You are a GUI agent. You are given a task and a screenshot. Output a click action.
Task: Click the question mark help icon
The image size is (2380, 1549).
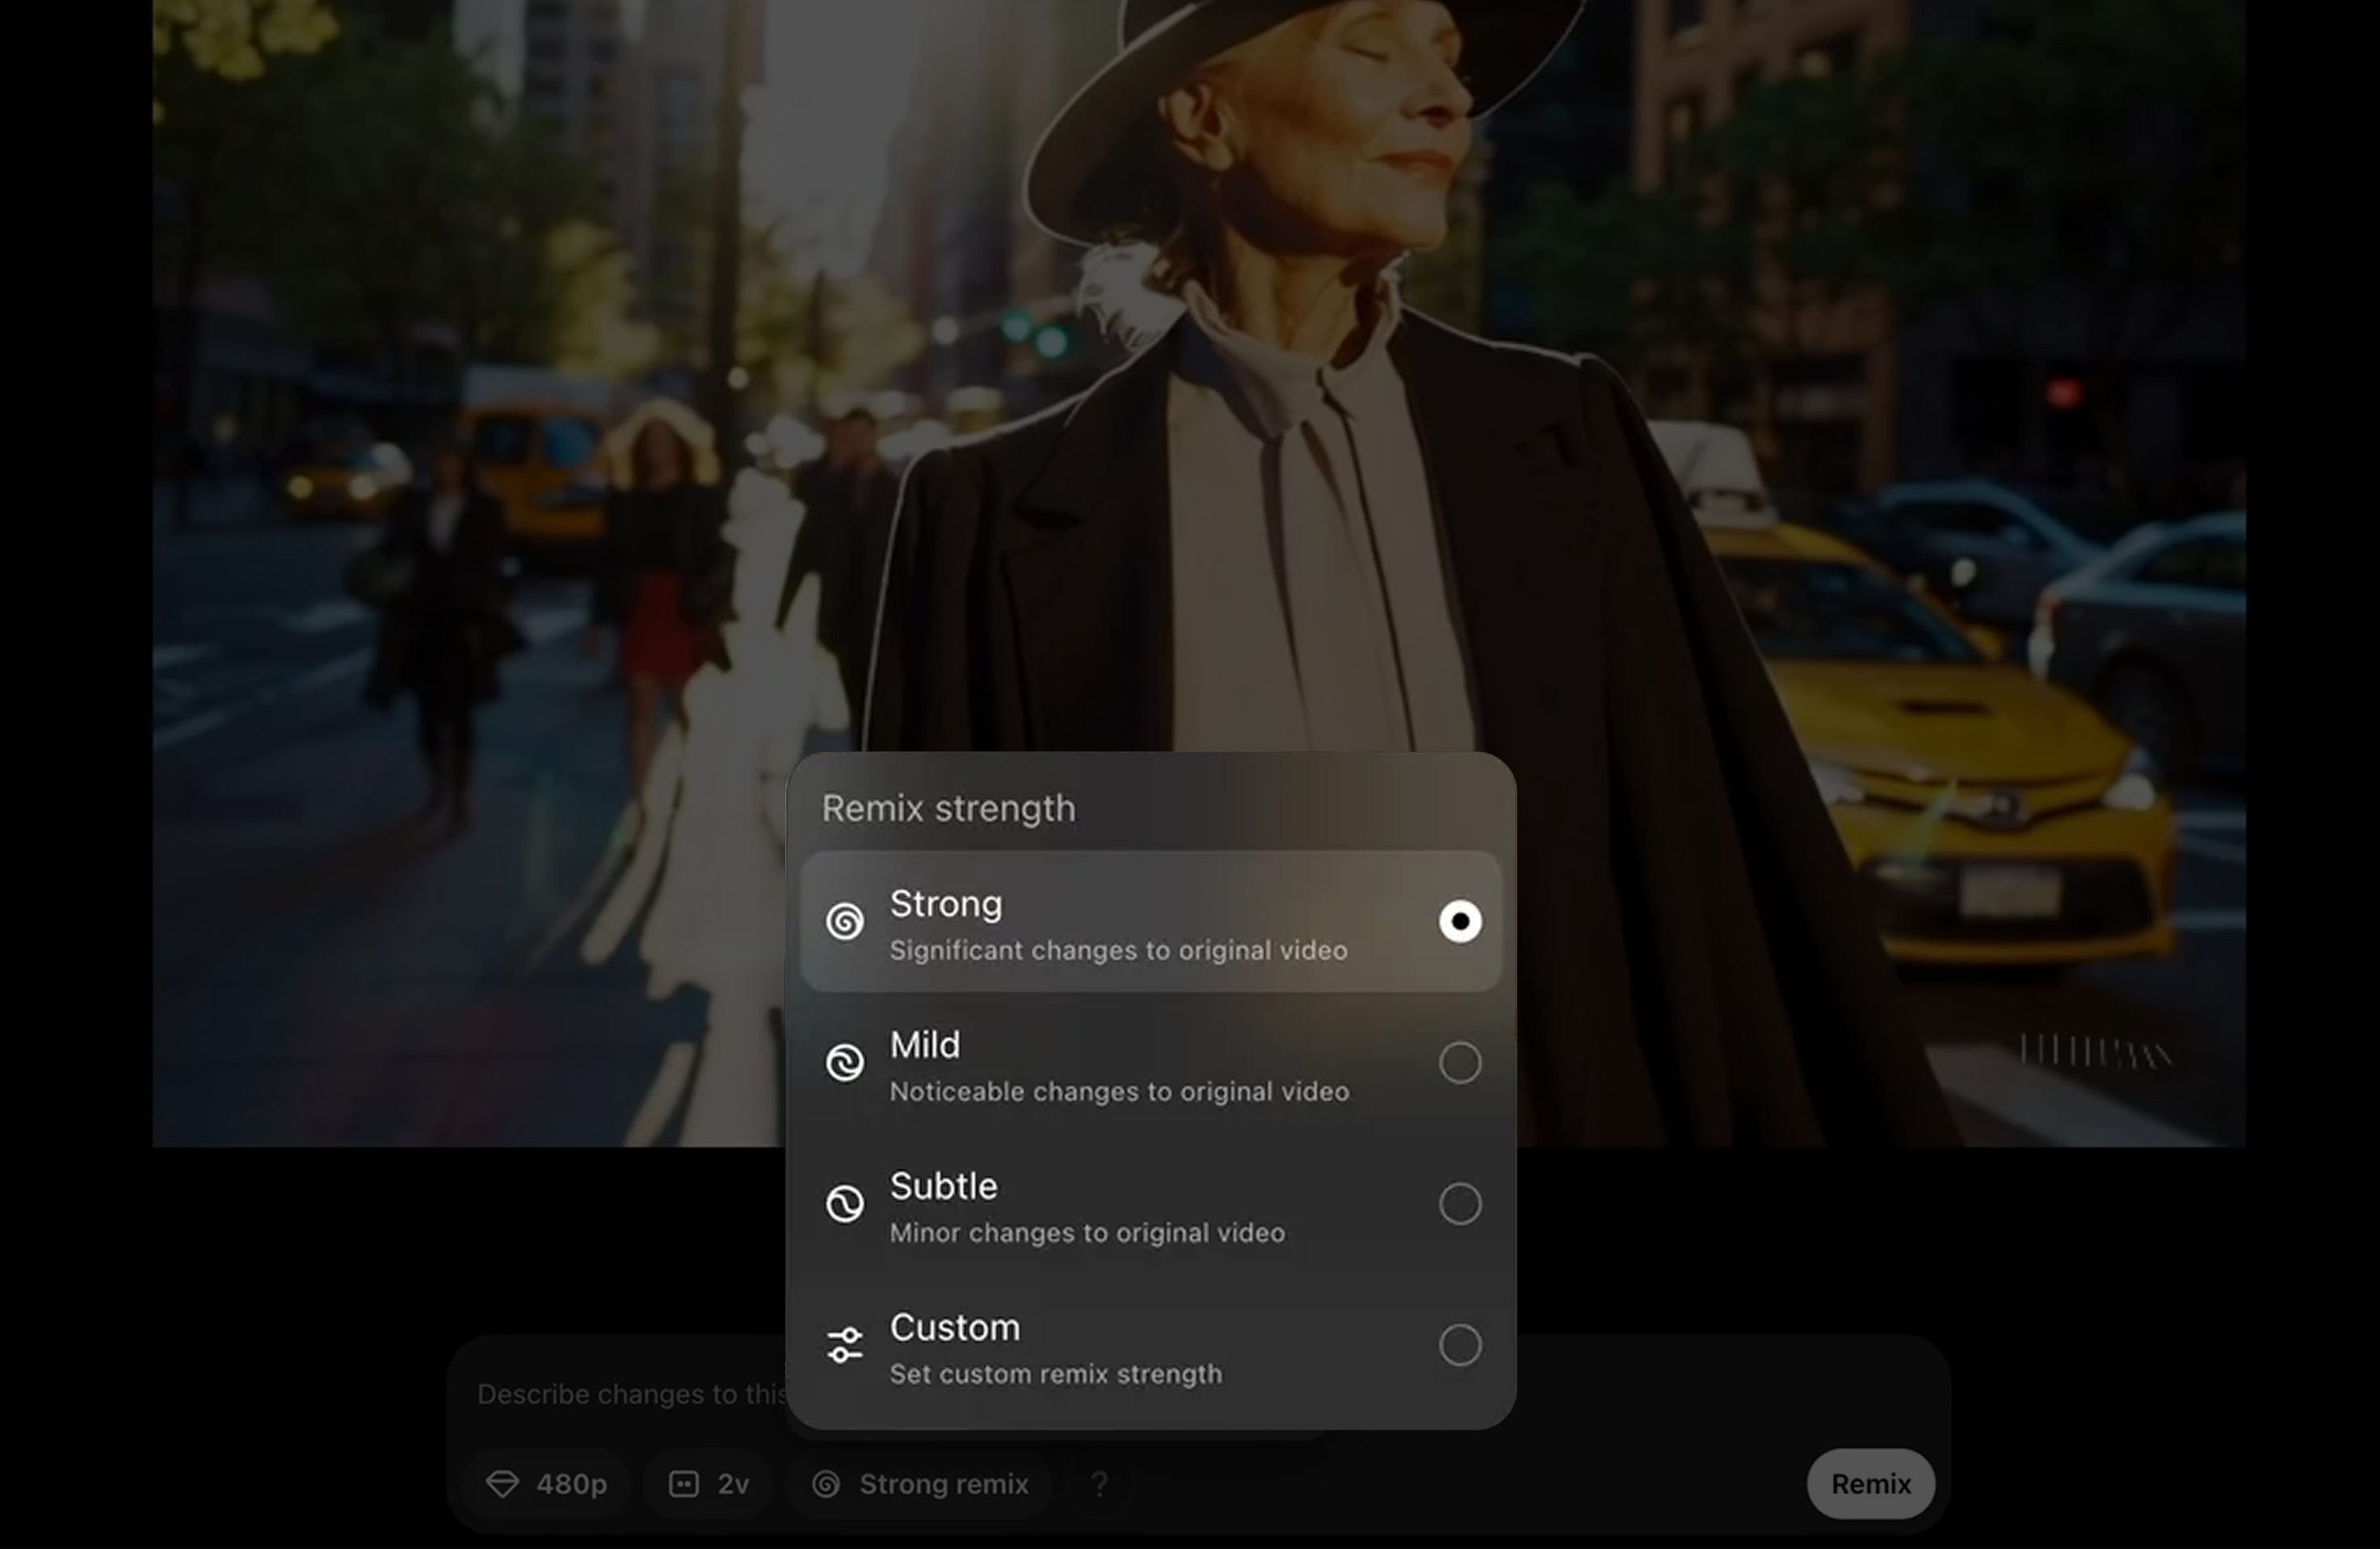1099,1484
